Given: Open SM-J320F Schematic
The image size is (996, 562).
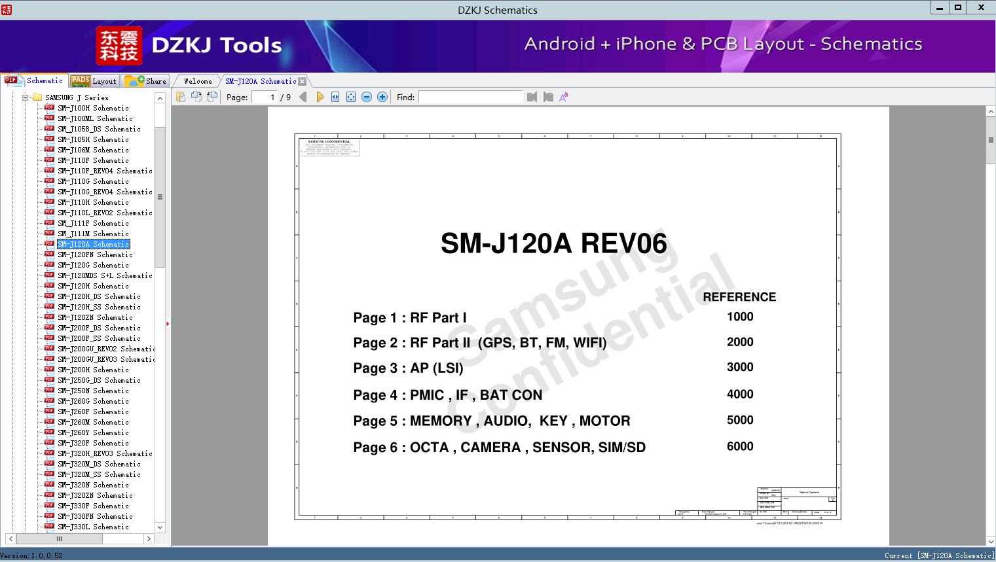Looking at the screenshot, I should point(93,443).
